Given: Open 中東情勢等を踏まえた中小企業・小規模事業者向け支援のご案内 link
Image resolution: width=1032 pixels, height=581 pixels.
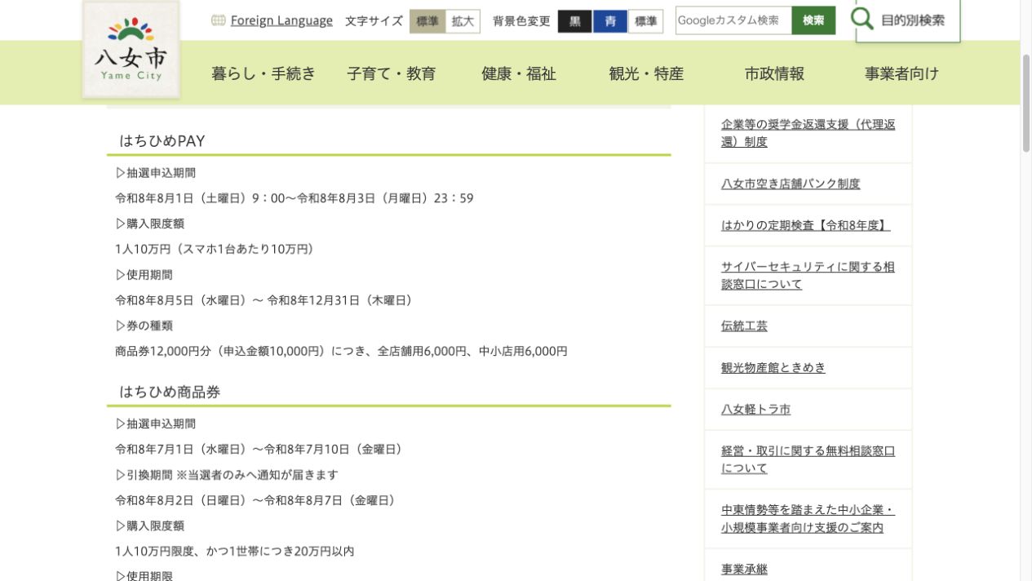Looking at the screenshot, I should (x=808, y=518).
